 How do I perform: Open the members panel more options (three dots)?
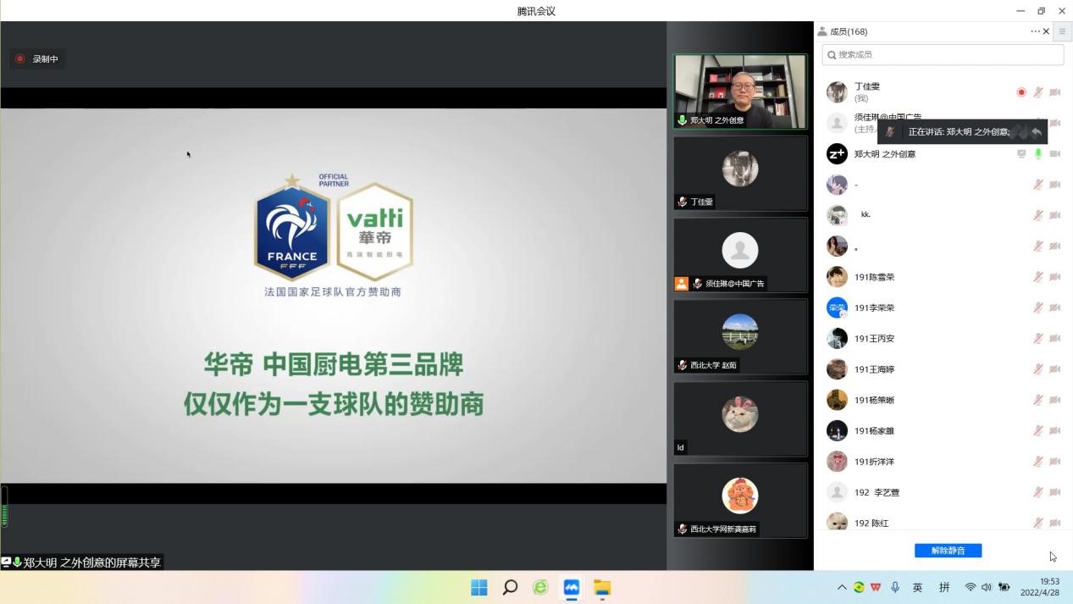pos(1035,31)
